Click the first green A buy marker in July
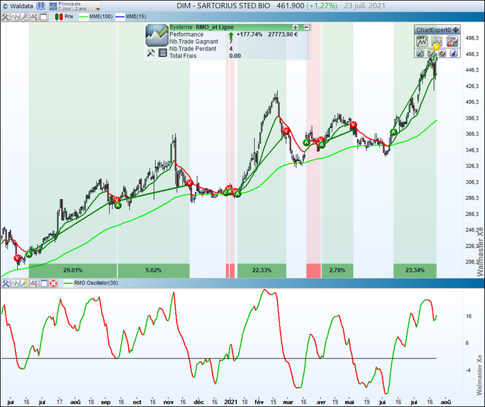 tap(29, 254)
